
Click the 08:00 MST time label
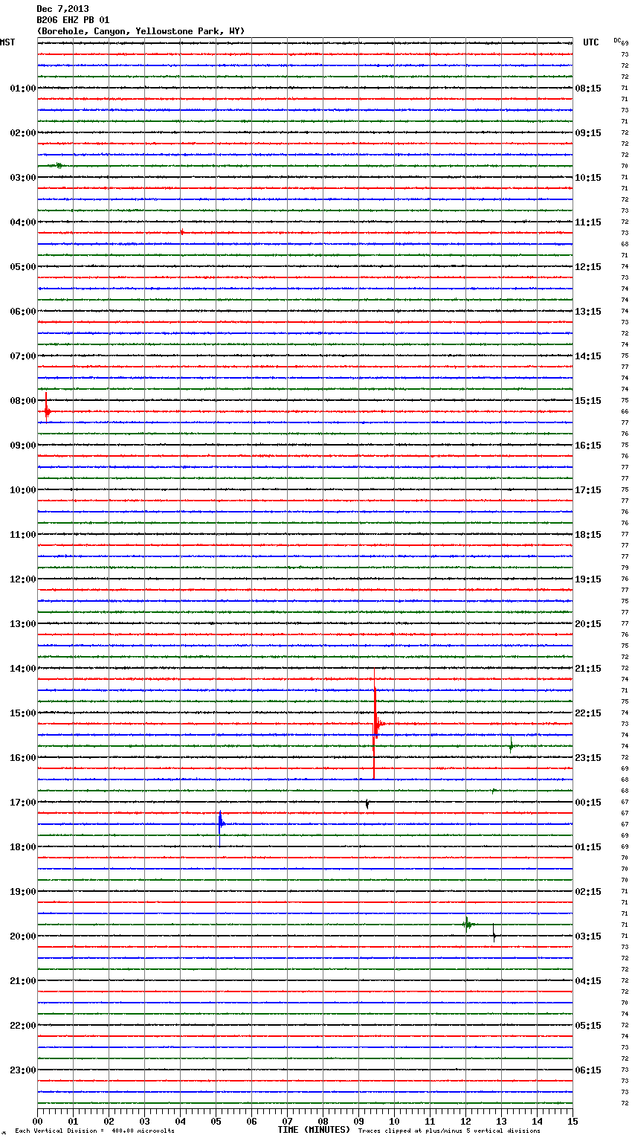coord(23,401)
